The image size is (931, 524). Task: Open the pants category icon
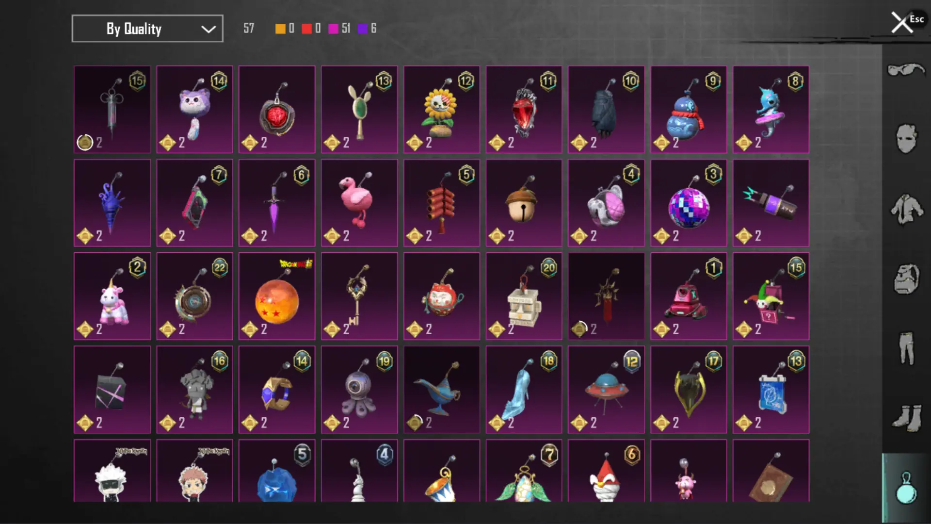[906, 348]
